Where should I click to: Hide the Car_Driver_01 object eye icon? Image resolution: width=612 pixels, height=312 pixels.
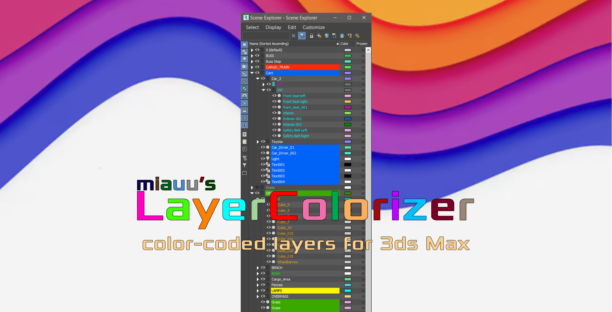[x=263, y=147]
